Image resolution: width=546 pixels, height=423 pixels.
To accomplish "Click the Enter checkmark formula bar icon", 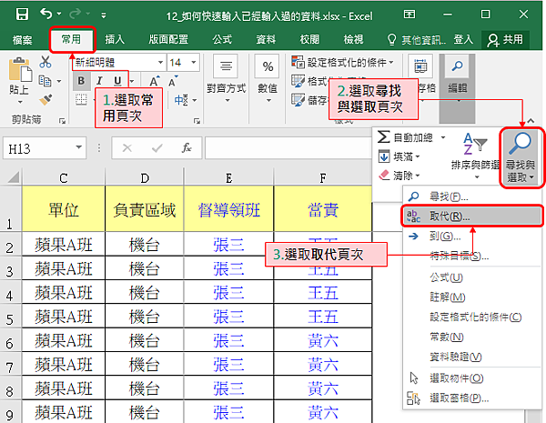I will [157, 148].
